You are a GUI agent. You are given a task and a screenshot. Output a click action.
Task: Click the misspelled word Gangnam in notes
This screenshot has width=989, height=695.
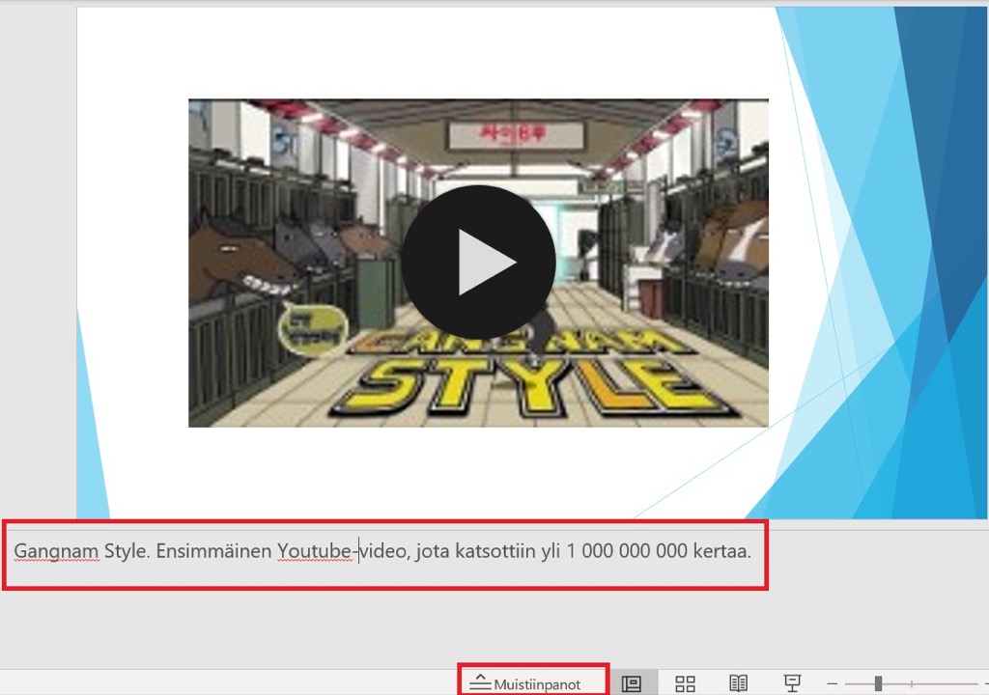click(x=56, y=551)
